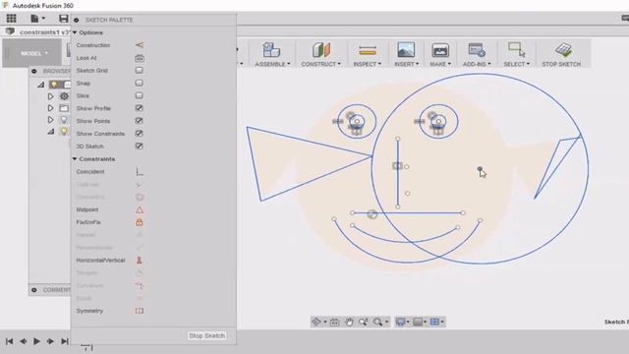Open Display Settings dropdown

[402, 322]
